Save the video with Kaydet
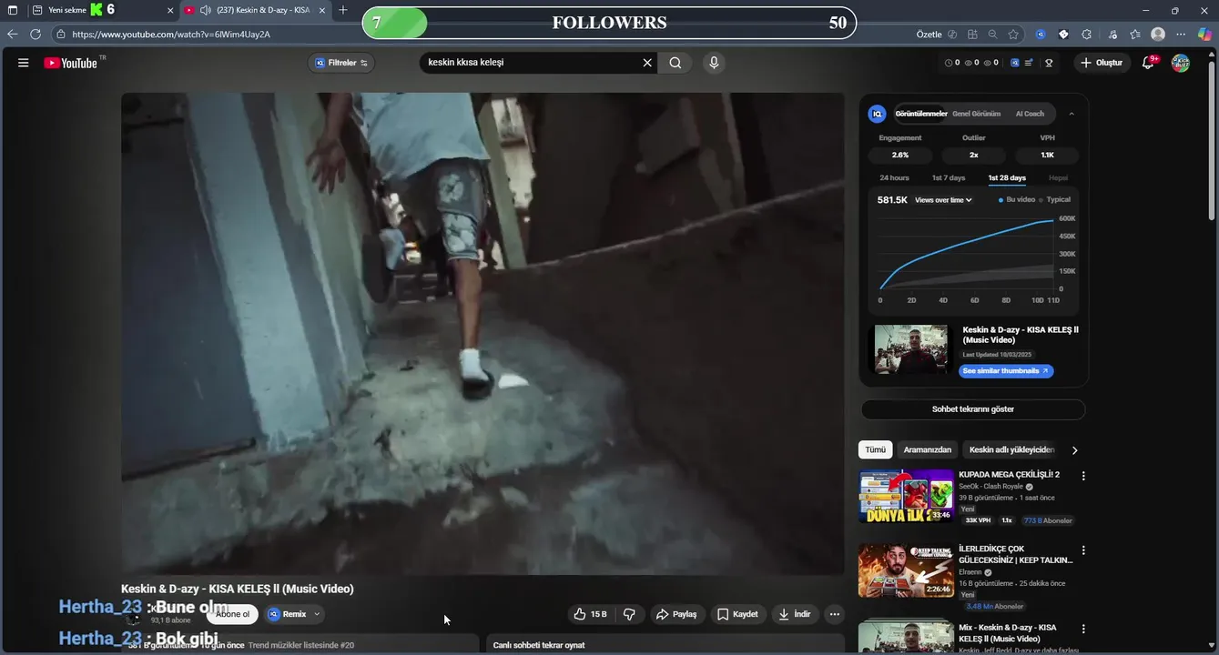Viewport: 1219px width, 655px height. [x=737, y=614]
